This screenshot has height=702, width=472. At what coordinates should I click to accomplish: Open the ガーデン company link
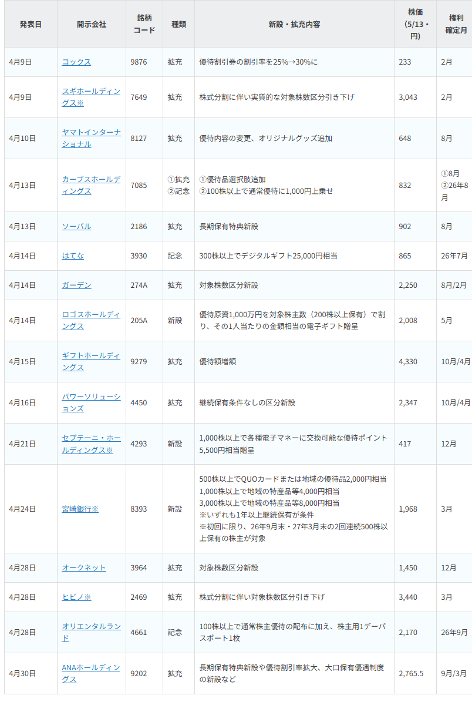76,285
